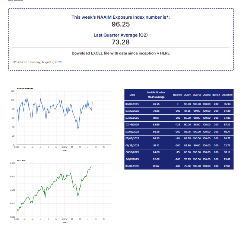This screenshot has height=230, width=244.
Task: Select the 07/02/2025 date cell
Action: pos(132,139)
